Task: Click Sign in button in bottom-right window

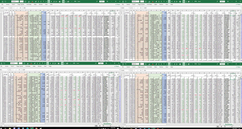Action: tap(222, 64)
